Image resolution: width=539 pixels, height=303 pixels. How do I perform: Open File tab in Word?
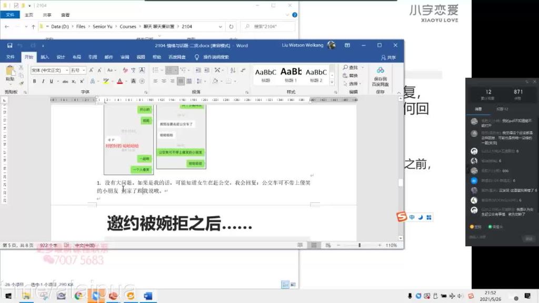tap(11, 57)
